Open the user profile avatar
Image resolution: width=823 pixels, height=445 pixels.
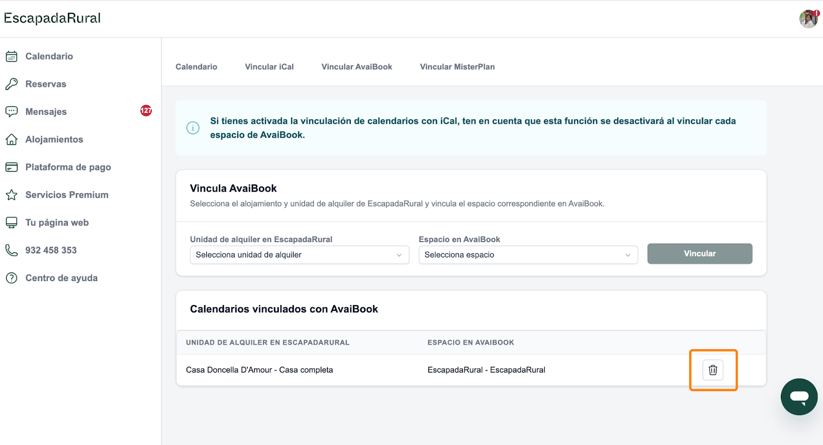[809, 19]
